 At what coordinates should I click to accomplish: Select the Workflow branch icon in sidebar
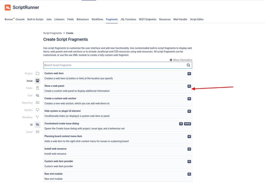point(37,117)
